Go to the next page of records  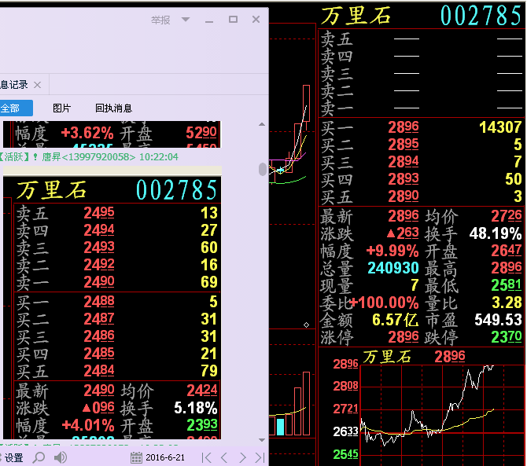click(242, 457)
